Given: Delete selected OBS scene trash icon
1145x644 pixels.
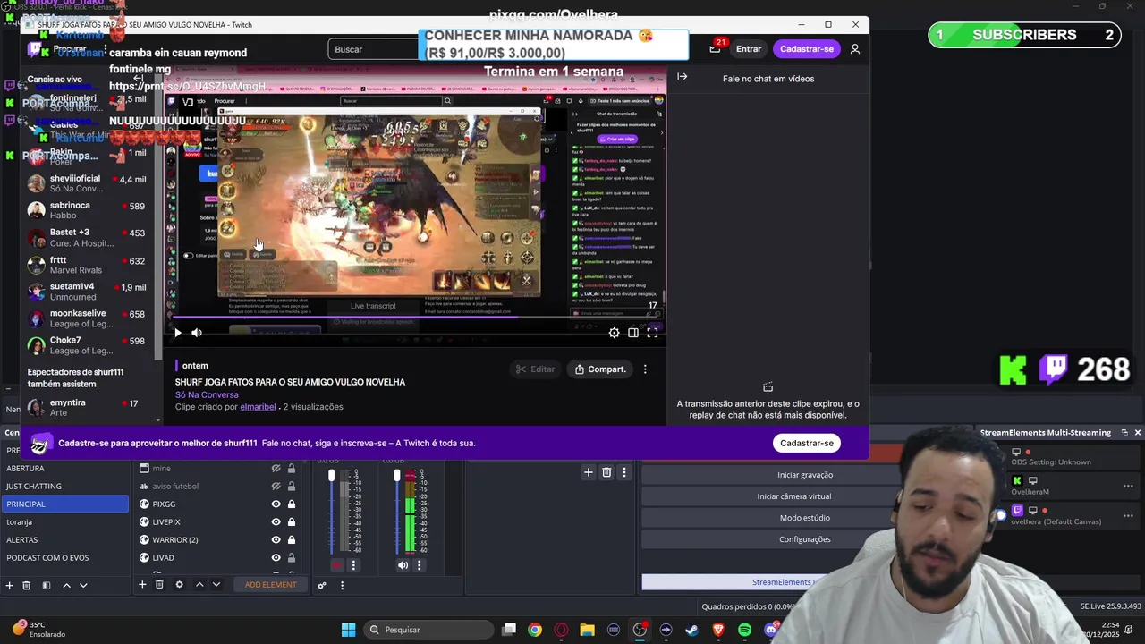Looking at the screenshot, I should 27,585.
